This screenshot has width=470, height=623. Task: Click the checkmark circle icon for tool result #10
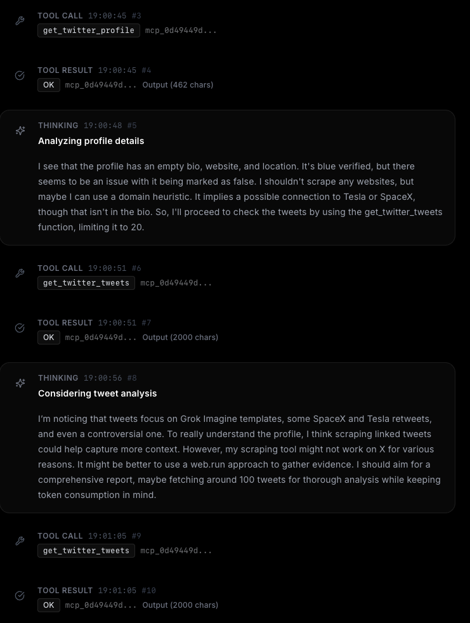point(20,596)
